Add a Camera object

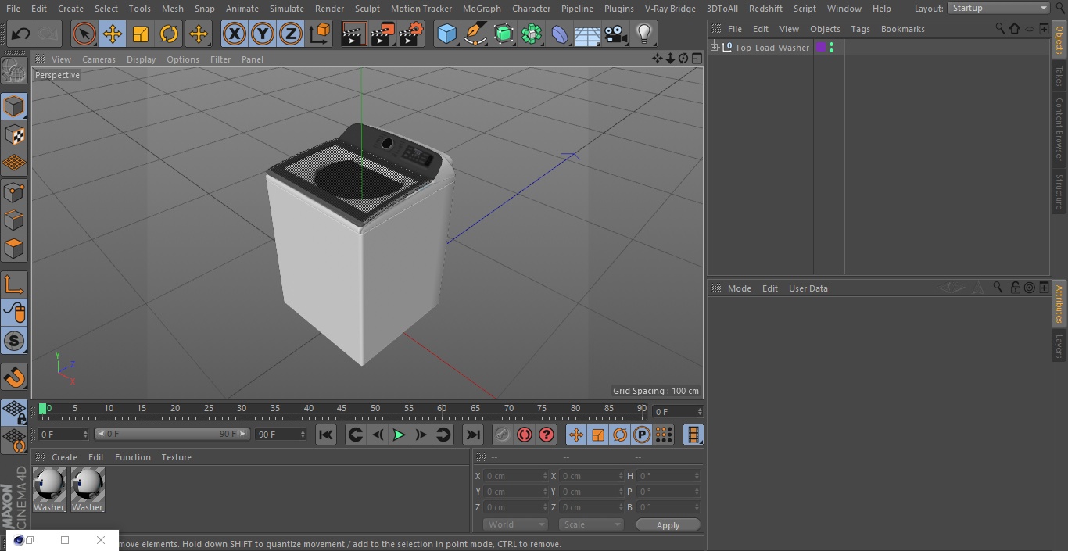click(616, 34)
